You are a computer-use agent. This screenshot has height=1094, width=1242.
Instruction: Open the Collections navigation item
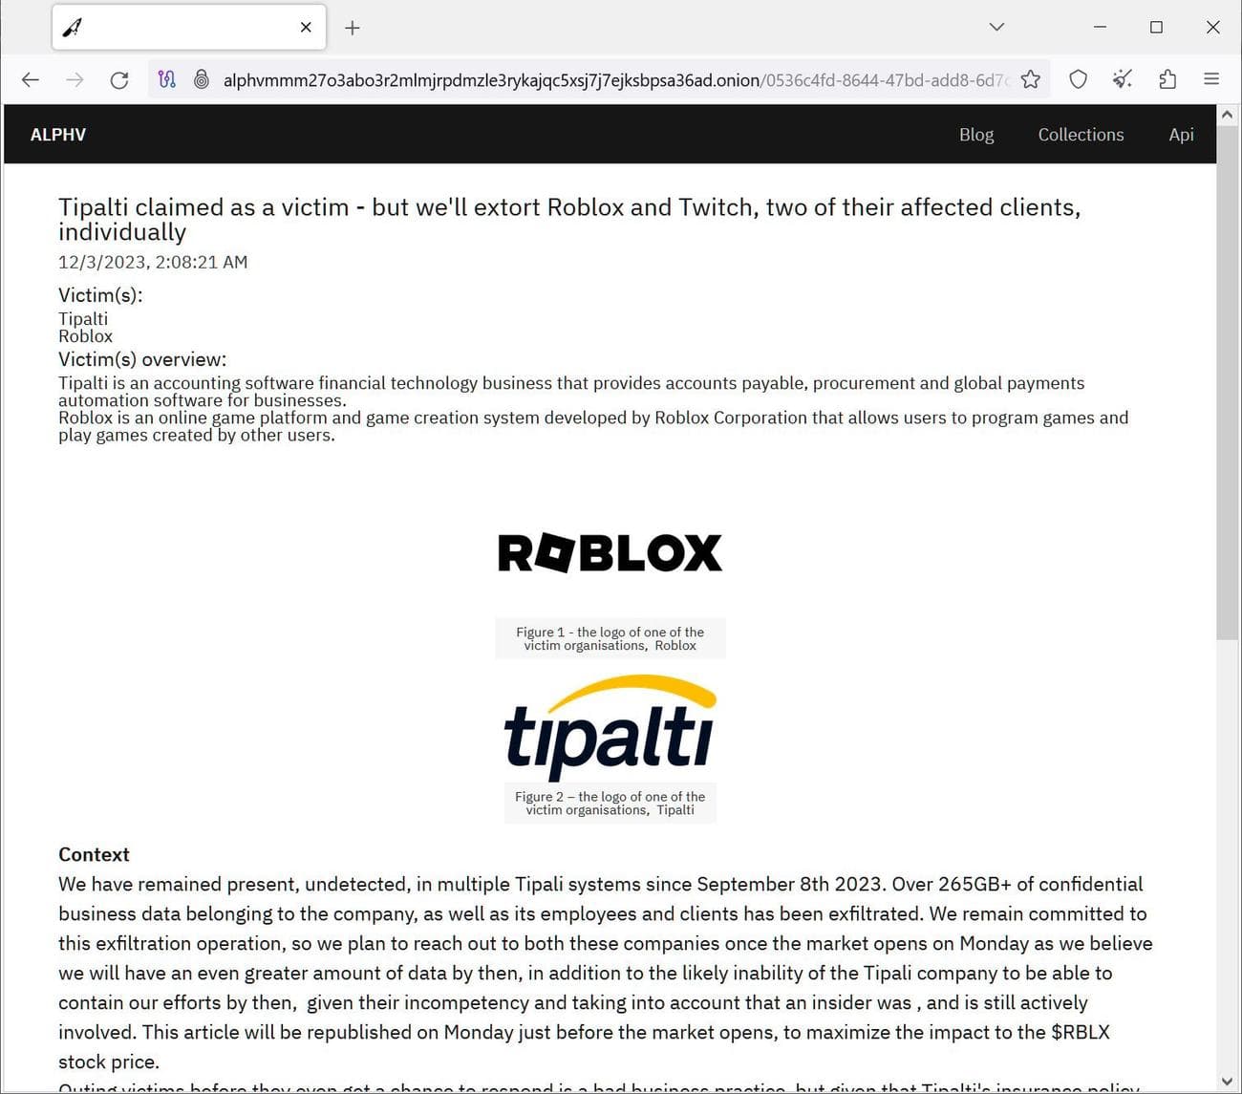[1081, 134]
